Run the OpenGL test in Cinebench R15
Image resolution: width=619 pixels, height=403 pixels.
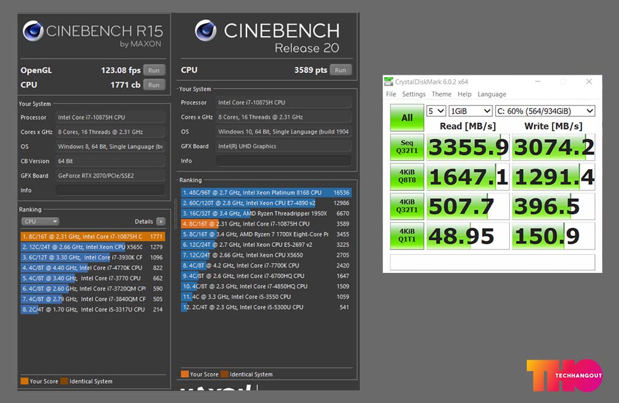tap(154, 70)
